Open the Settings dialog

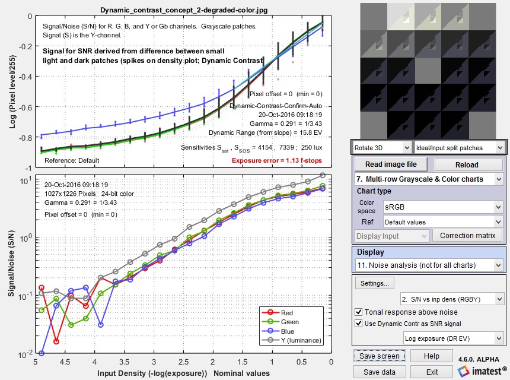[374, 283]
